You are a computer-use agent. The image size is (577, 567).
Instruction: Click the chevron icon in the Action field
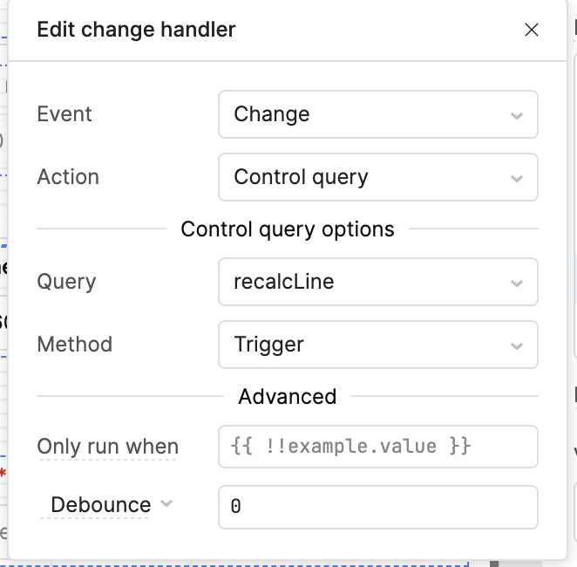[517, 178]
